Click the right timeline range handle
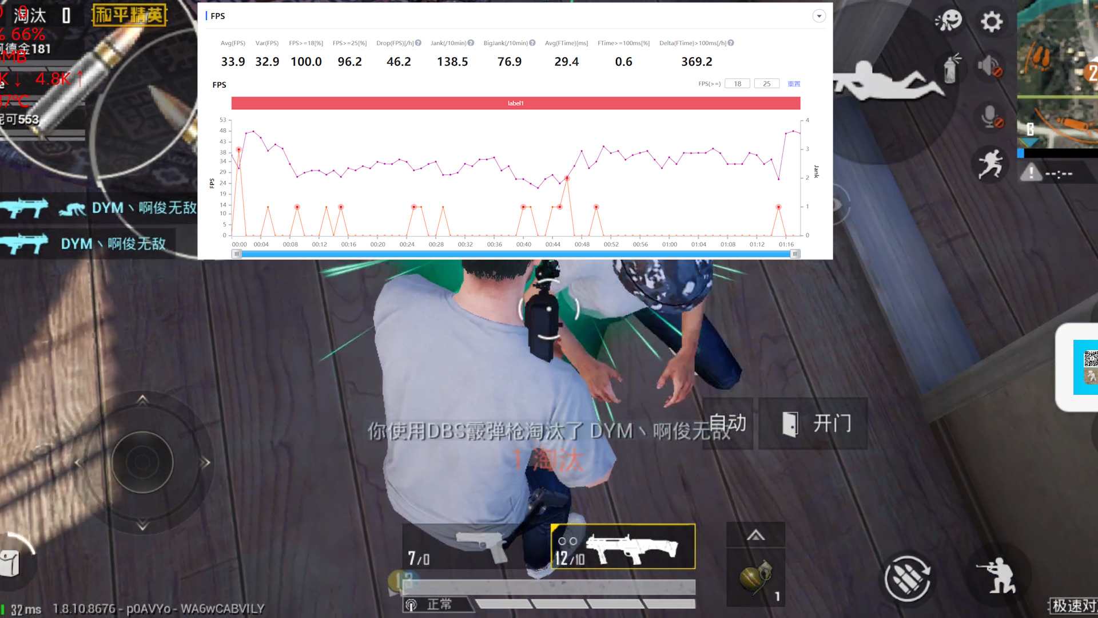This screenshot has height=618, width=1098. (795, 254)
